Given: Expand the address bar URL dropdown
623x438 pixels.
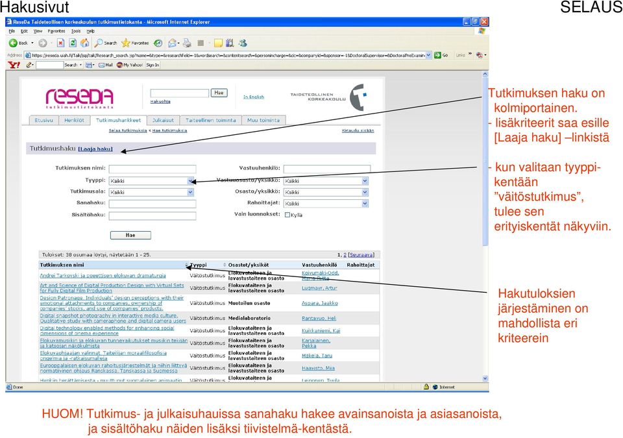Looking at the screenshot, I should (429, 55).
